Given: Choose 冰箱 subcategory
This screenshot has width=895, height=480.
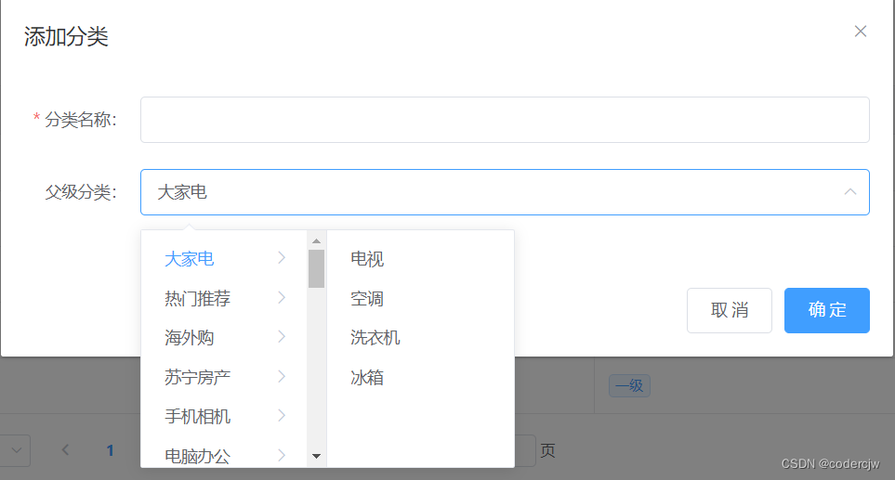Looking at the screenshot, I should coord(367,377).
